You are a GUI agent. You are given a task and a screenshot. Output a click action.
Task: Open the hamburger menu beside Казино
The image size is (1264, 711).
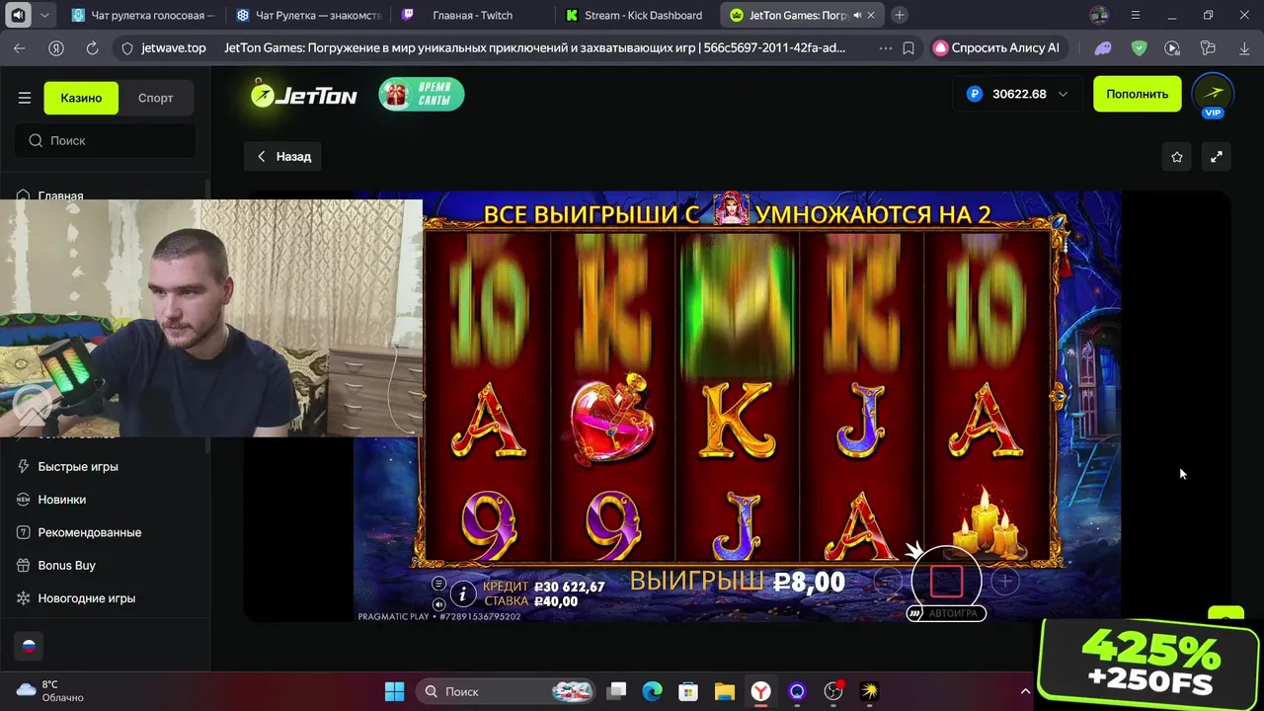[x=25, y=98]
